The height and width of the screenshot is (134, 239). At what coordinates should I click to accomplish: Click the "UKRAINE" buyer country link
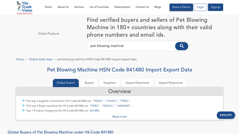click(x=123, y=106)
